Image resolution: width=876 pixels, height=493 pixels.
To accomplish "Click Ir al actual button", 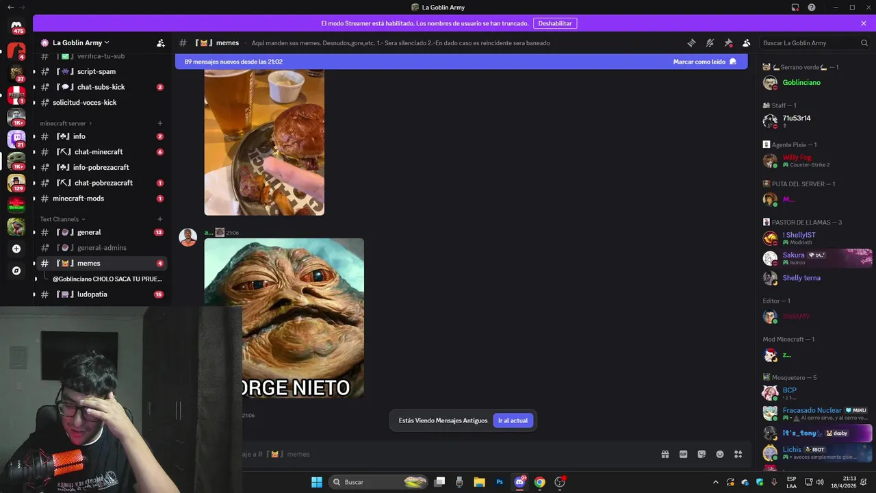I will click(513, 420).
